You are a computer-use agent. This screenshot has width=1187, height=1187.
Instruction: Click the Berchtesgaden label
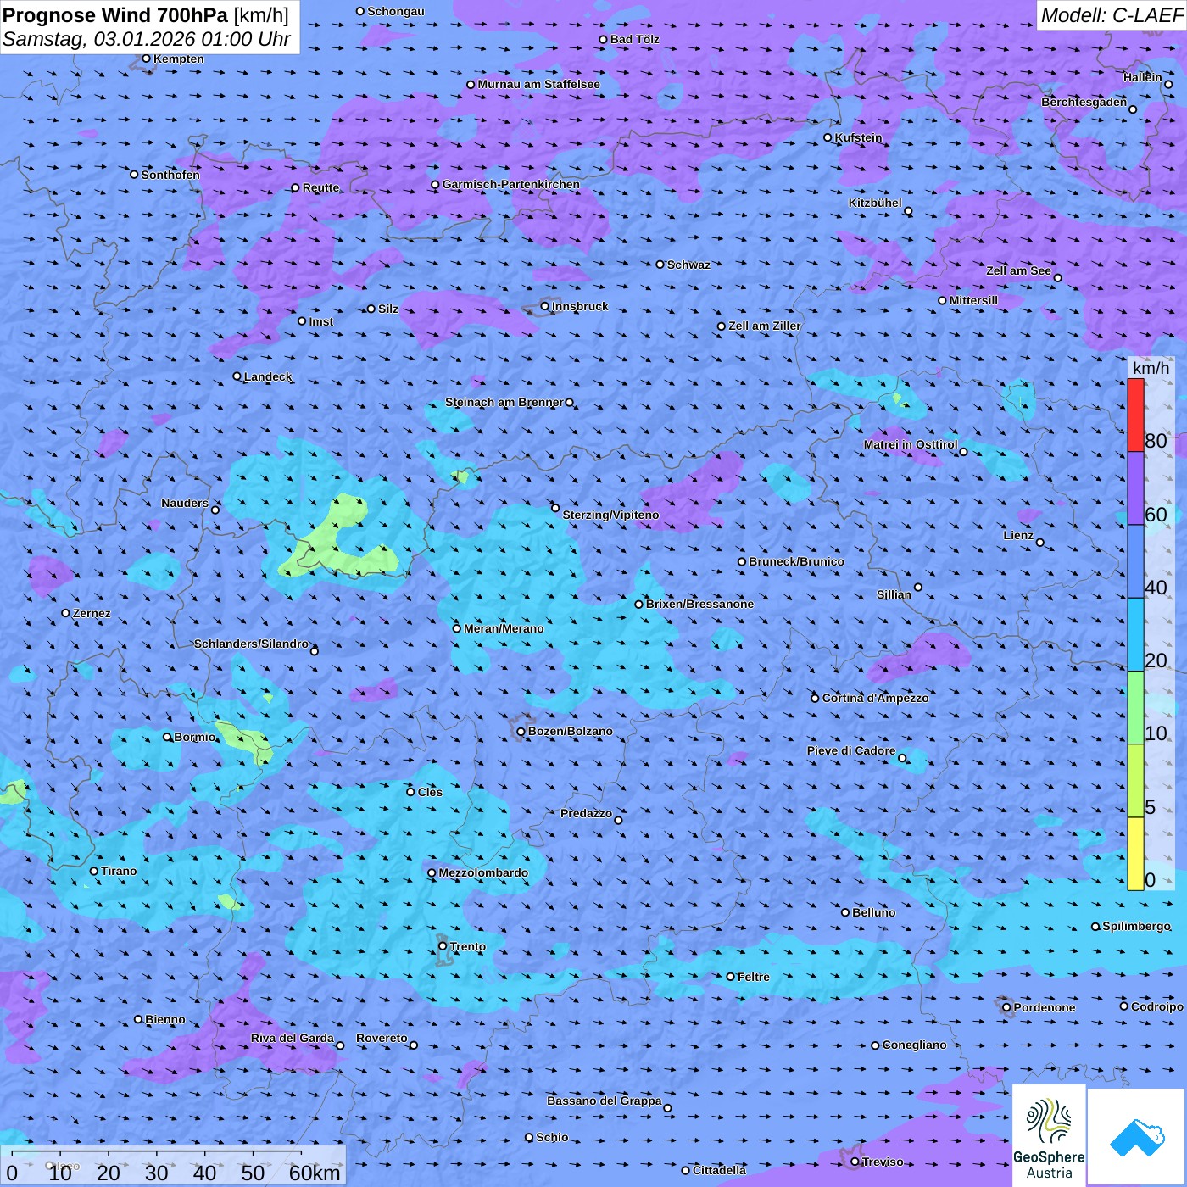[x=1084, y=102]
